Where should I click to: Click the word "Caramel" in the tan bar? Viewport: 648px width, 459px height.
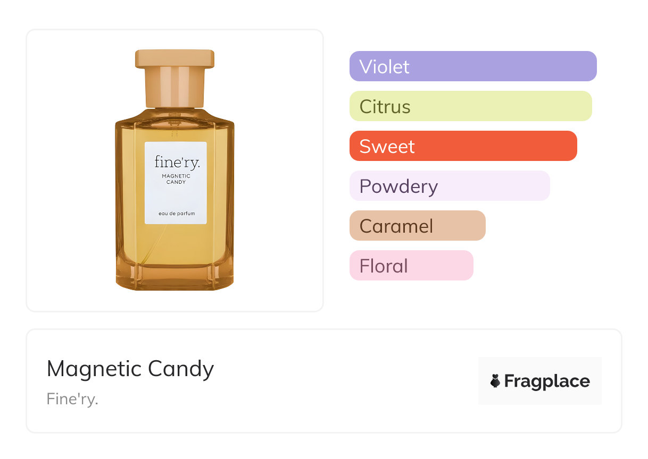[x=396, y=226]
